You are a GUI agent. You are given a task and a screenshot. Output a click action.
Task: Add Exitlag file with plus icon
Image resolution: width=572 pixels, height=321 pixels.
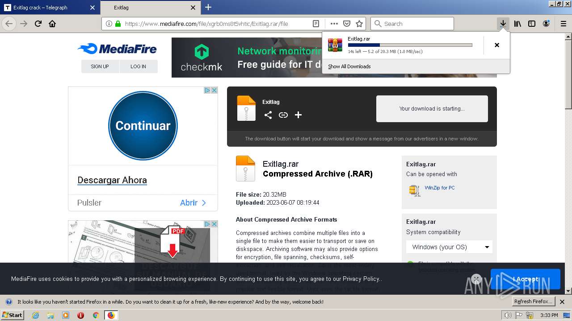(x=299, y=115)
